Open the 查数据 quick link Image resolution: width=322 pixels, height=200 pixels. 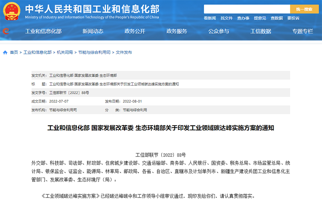click(277, 18)
